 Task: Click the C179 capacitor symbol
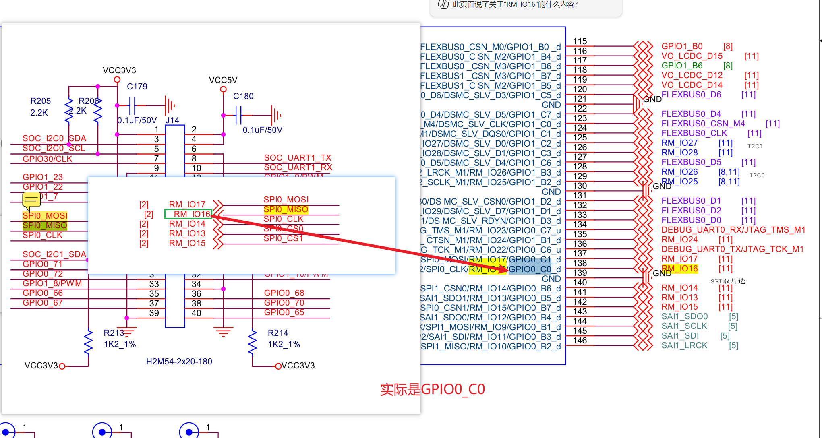click(x=132, y=105)
